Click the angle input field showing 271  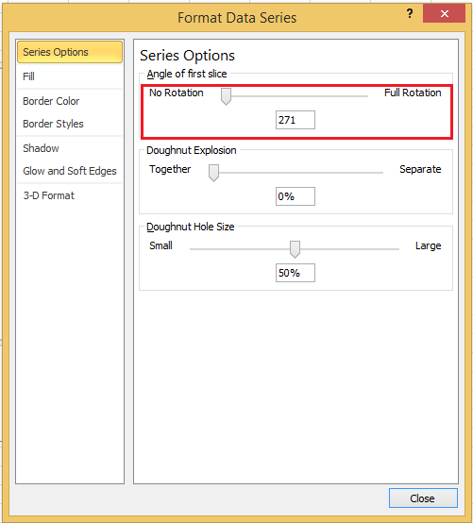click(296, 120)
